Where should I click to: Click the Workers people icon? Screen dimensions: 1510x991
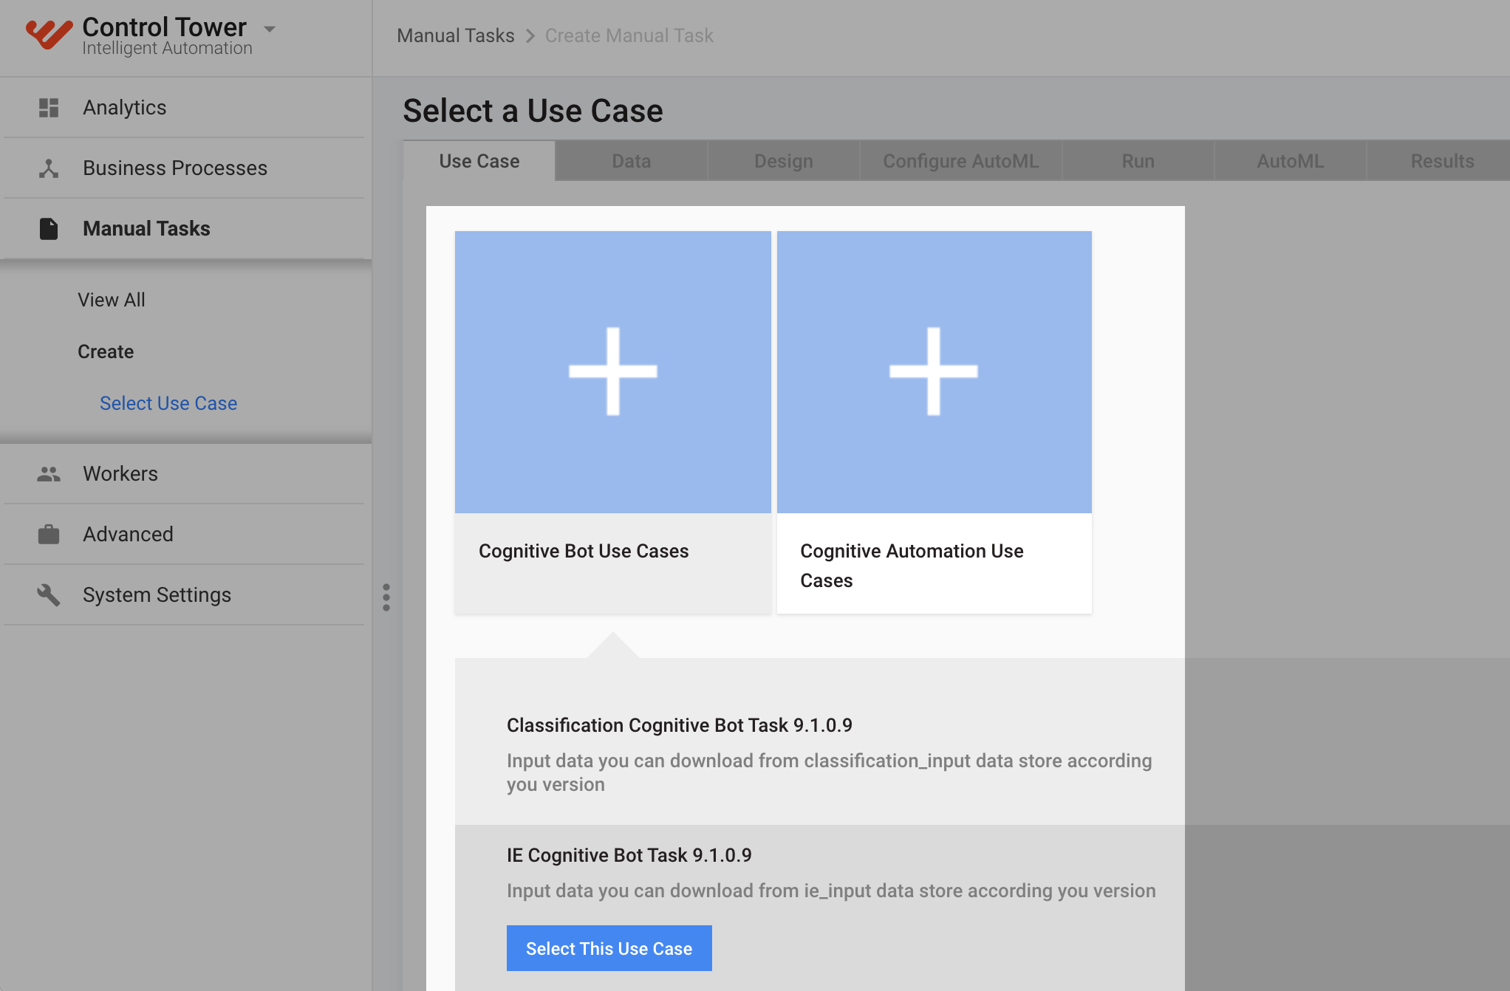(x=49, y=474)
